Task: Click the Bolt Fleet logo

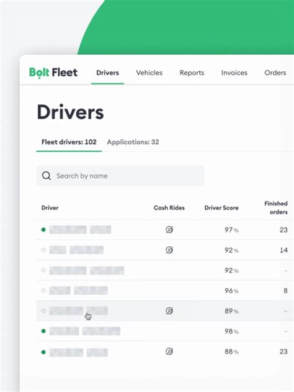Action: pyautogui.click(x=53, y=73)
